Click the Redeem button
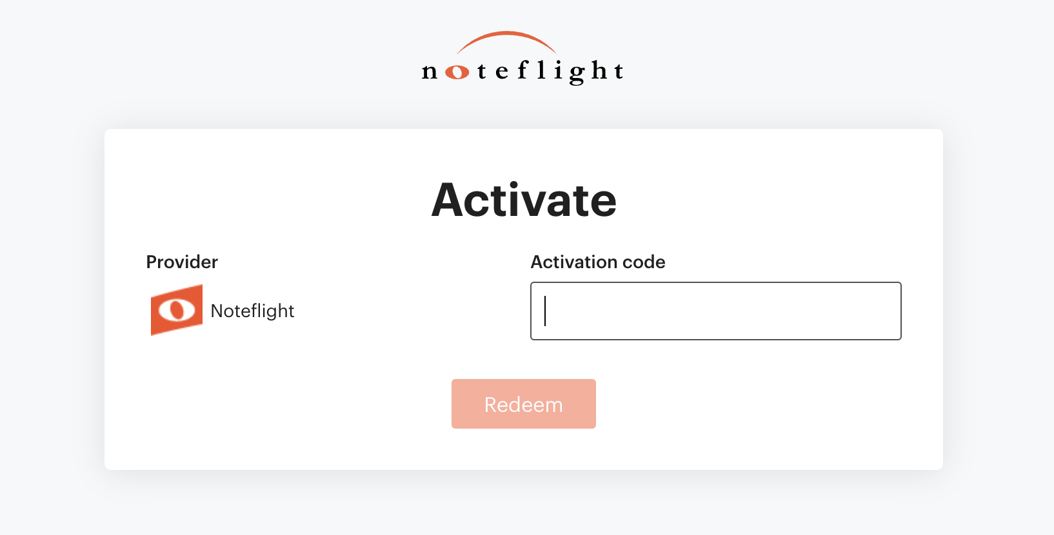 pos(524,404)
